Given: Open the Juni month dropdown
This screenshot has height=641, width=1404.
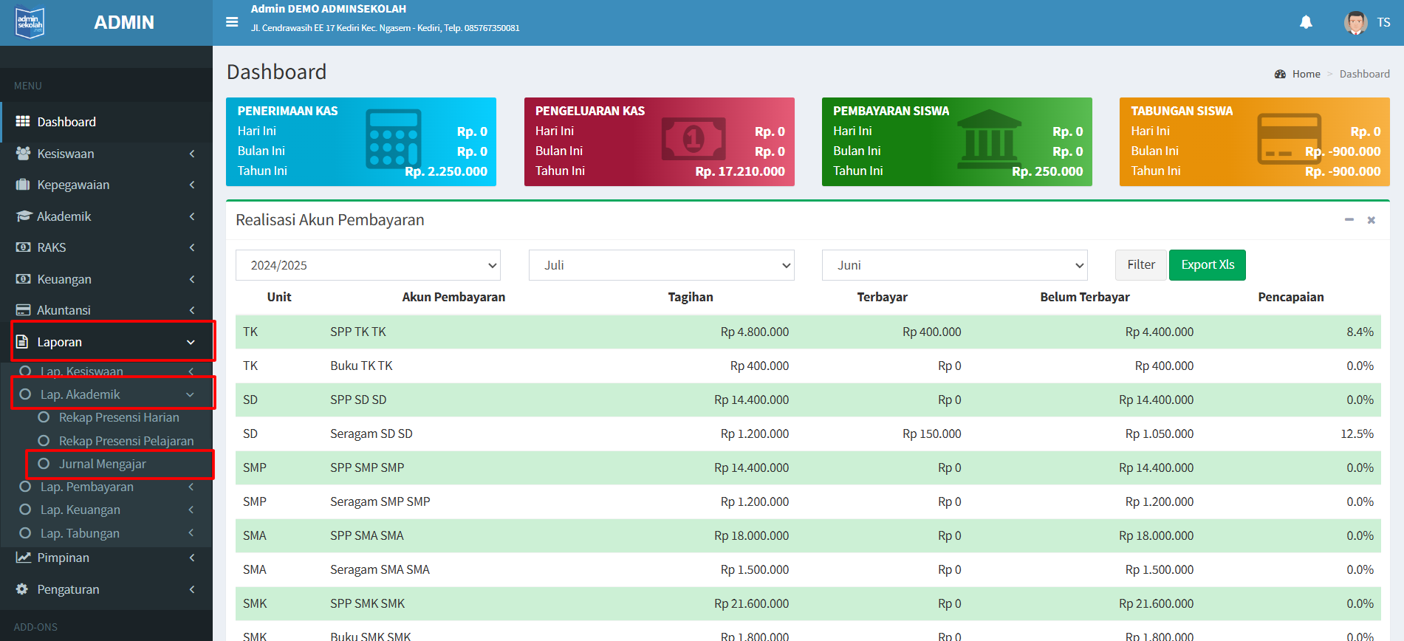Looking at the screenshot, I should (x=954, y=265).
